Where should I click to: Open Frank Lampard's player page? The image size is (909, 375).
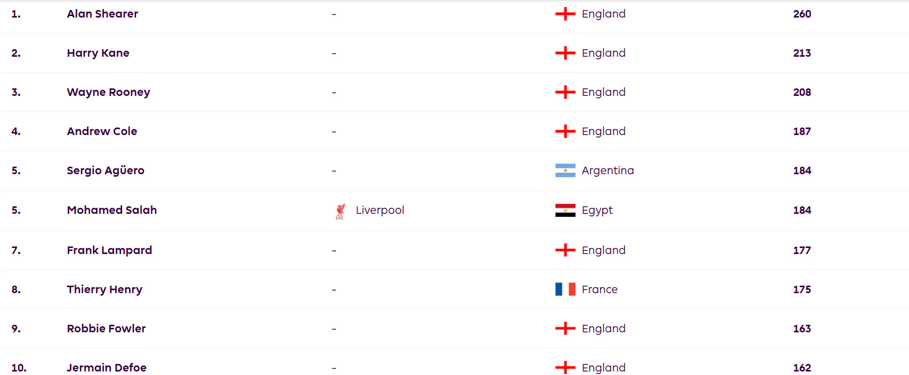pyautogui.click(x=109, y=251)
